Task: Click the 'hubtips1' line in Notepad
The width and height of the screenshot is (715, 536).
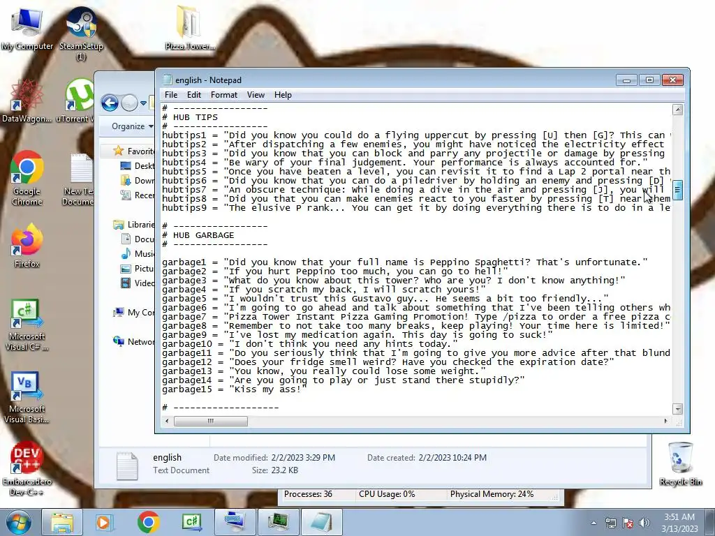Action: (416, 135)
